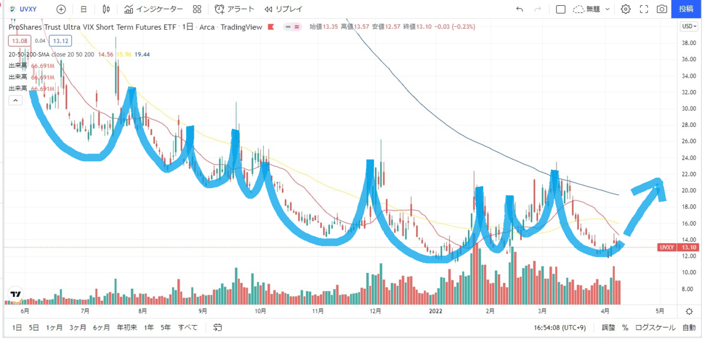702x339 pixels.
Task: Collapse the indicator legend with chevron
Action: [x=15, y=100]
